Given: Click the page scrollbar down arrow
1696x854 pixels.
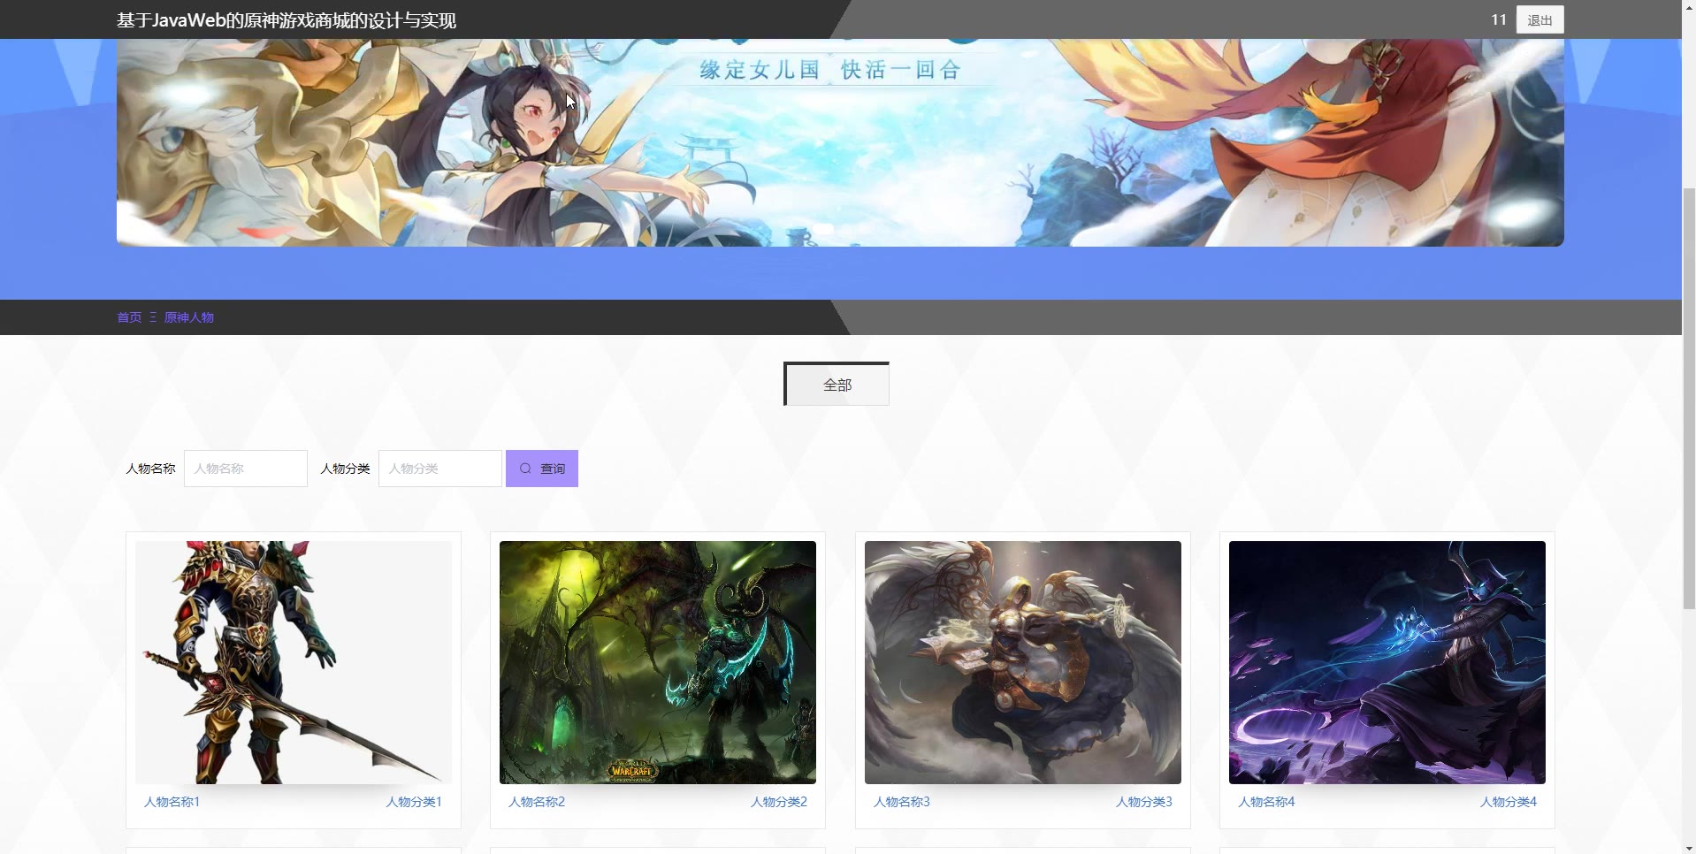Looking at the screenshot, I should 1689,847.
